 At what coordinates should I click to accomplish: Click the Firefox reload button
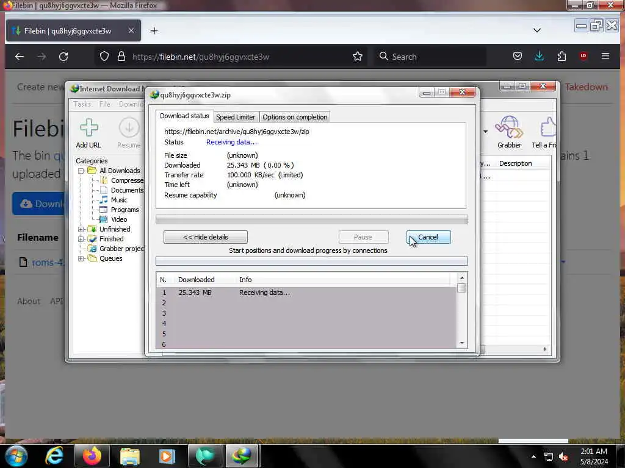[63, 57]
